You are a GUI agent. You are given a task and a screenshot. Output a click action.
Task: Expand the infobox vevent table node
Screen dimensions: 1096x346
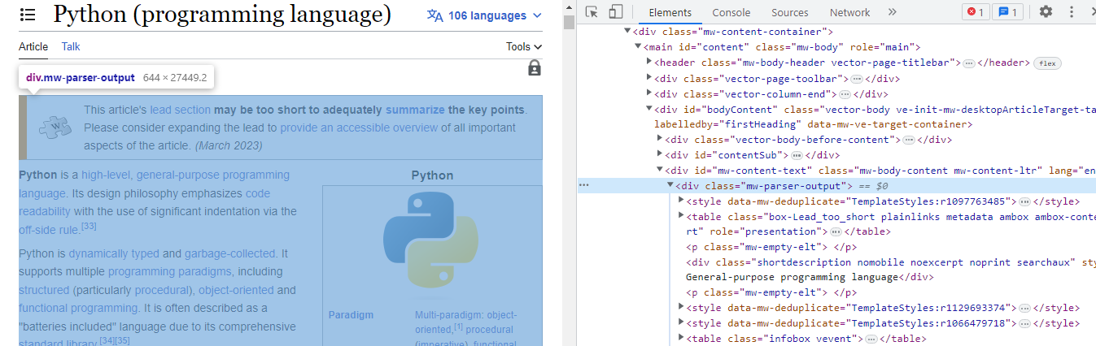[x=681, y=339]
